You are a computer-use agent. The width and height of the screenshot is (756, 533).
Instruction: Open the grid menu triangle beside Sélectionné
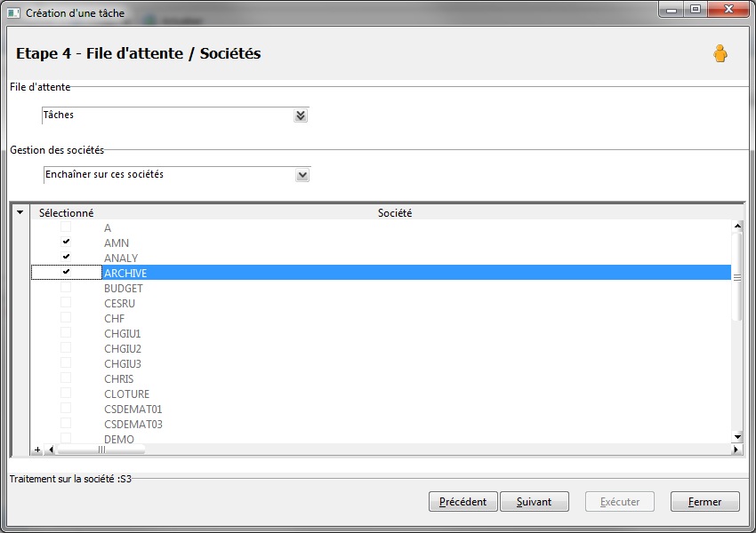20,212
